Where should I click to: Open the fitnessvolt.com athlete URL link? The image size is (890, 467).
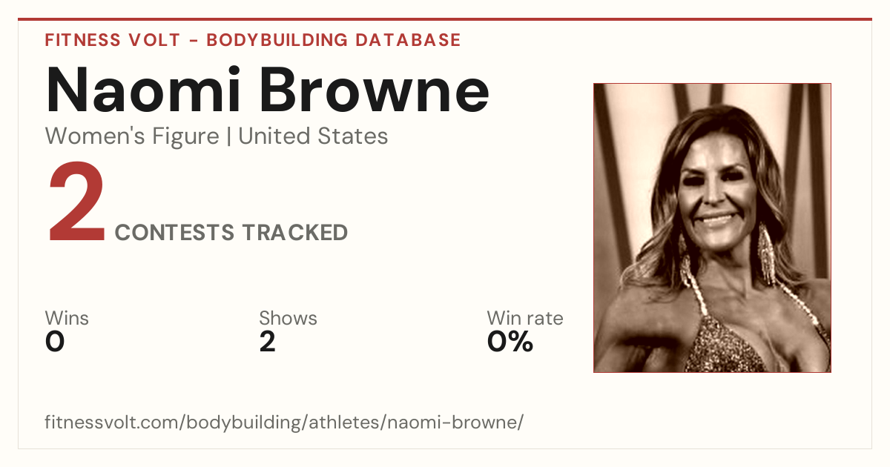coord(285,423)
